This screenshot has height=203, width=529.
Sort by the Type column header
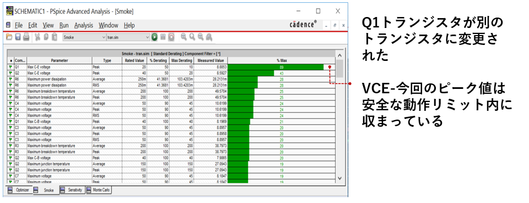pyautogui.click(x=107, y=60)
